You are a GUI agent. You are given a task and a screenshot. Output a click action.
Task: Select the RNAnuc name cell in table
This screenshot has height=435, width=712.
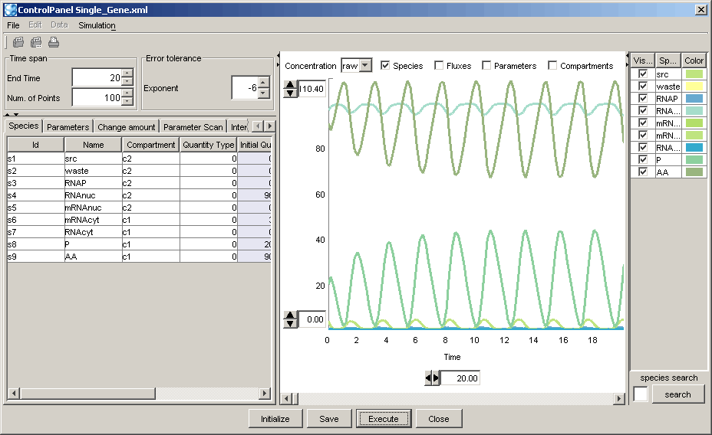coord(93,195)
